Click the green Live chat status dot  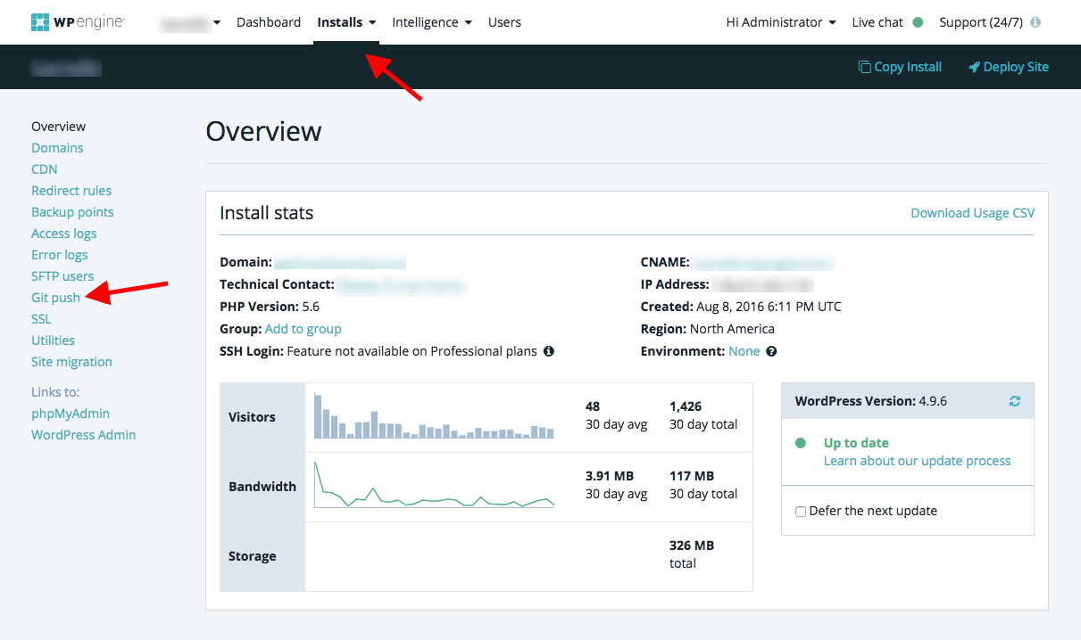click(918, 22)
